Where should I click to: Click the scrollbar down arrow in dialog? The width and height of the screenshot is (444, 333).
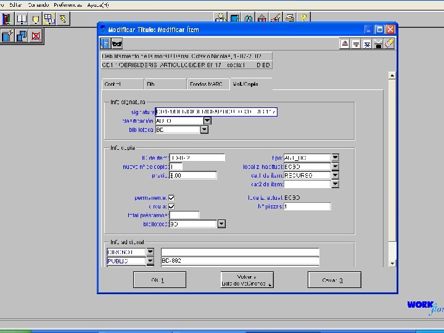(392, 263)
